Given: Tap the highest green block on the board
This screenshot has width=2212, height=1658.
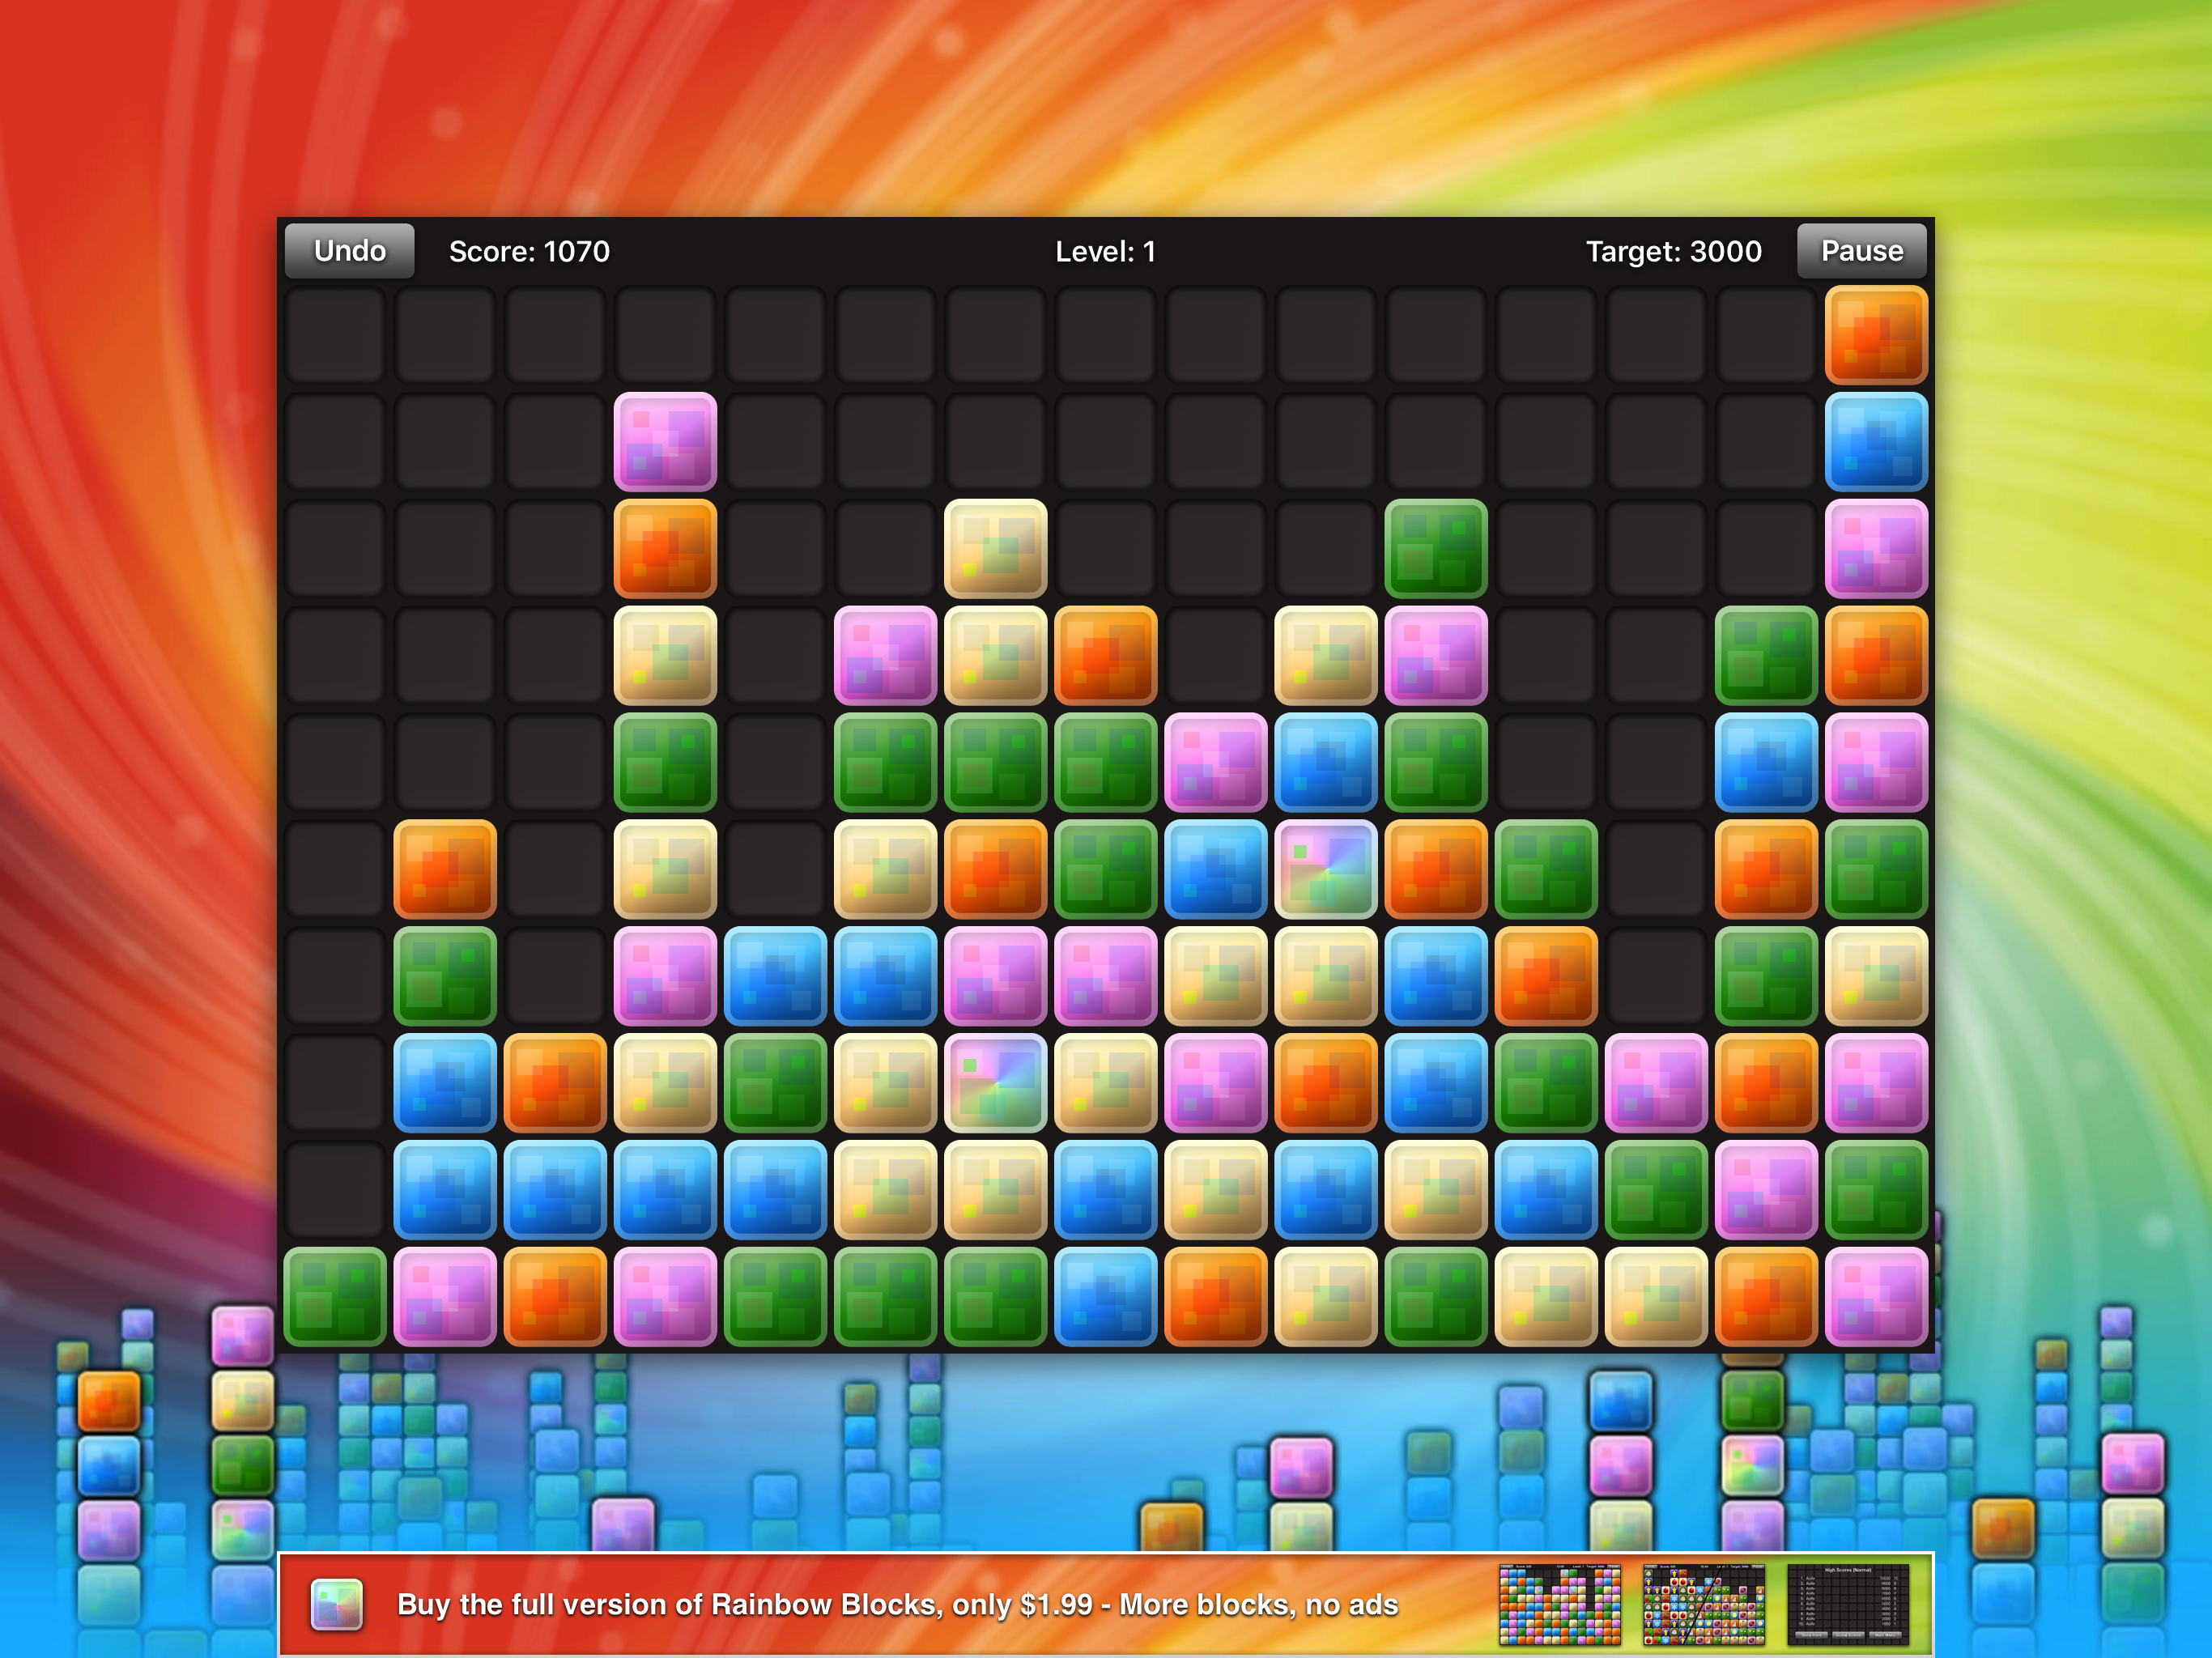Looking at the screenshot, I should click(x=1435, y=548).
